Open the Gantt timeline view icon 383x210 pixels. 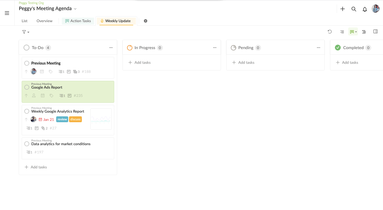(364, 32)
